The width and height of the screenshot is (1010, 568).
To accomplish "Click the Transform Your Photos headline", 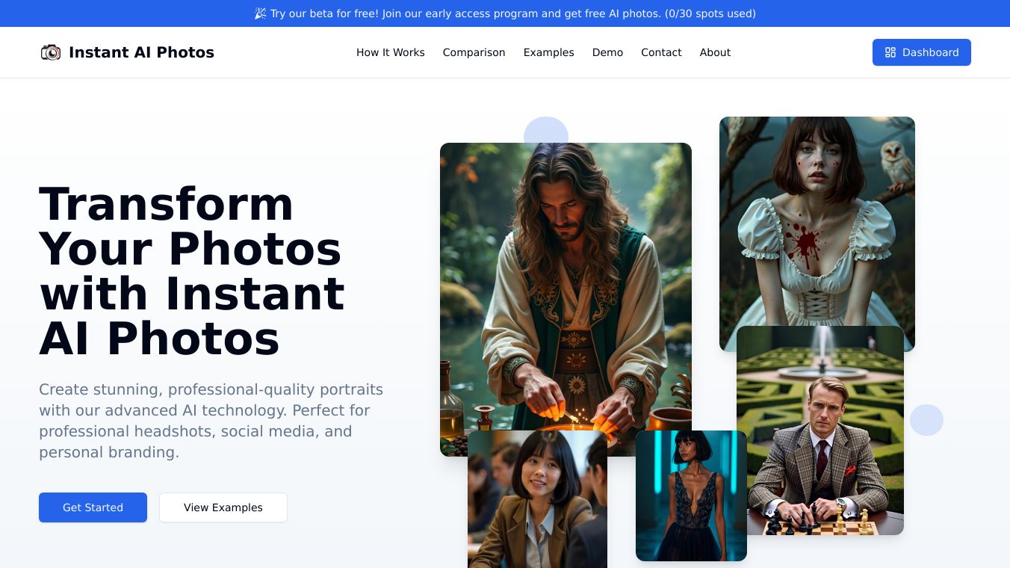I will (192, 271).
